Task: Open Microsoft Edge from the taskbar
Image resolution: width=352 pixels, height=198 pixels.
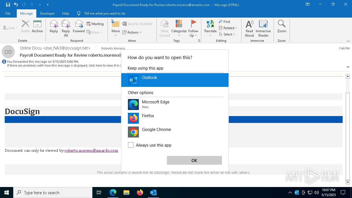Action: click(x=113, y=193)
